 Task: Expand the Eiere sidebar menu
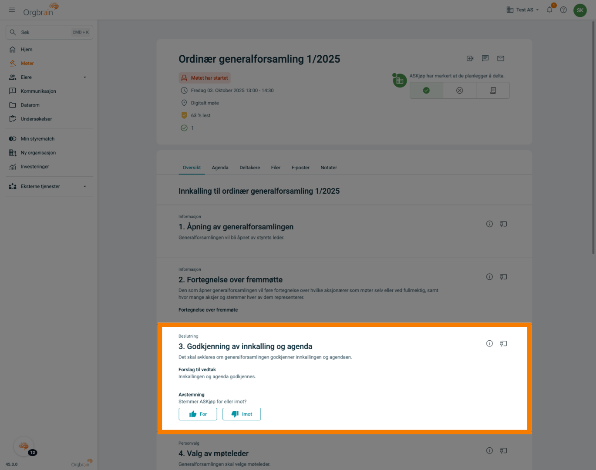[84, 77]
